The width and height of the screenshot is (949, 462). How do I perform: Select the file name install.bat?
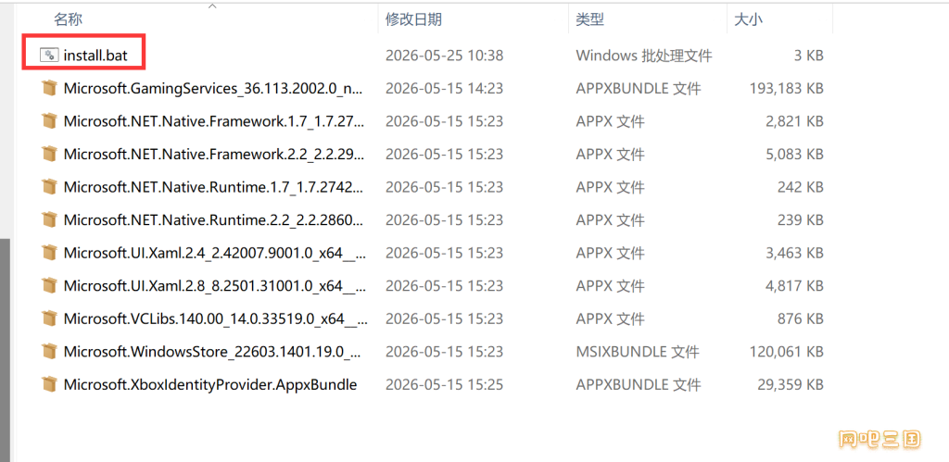[95, 56]
